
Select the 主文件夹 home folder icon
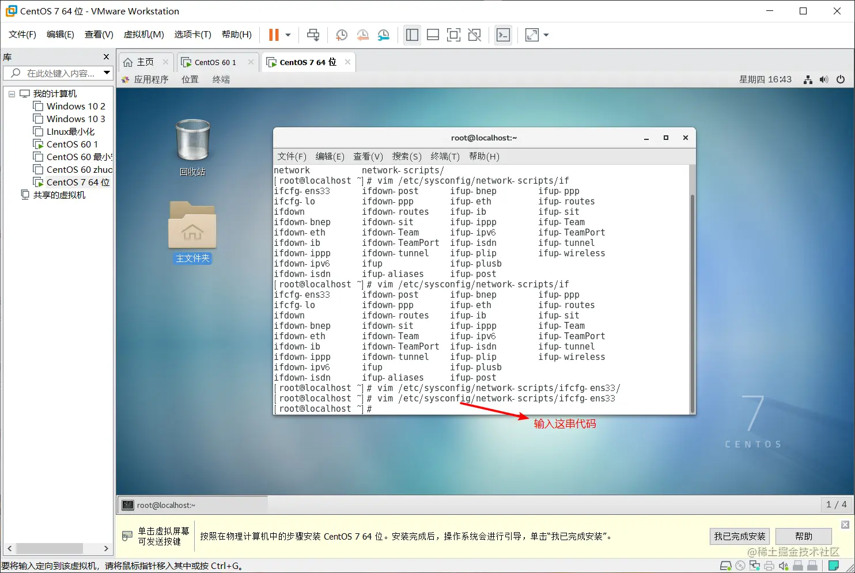point(192,232)
